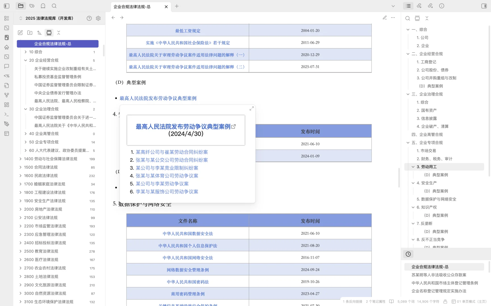Image resolution: width=491 pixels, height=306 pixels.
Task: Expand the 10 综合 section
Action: pyautogui.click(x=25, y=52)
